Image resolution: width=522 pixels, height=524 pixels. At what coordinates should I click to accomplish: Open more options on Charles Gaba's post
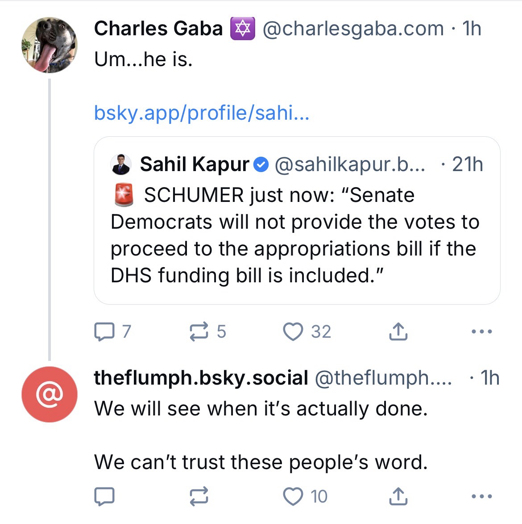click(x=481, y=332)
